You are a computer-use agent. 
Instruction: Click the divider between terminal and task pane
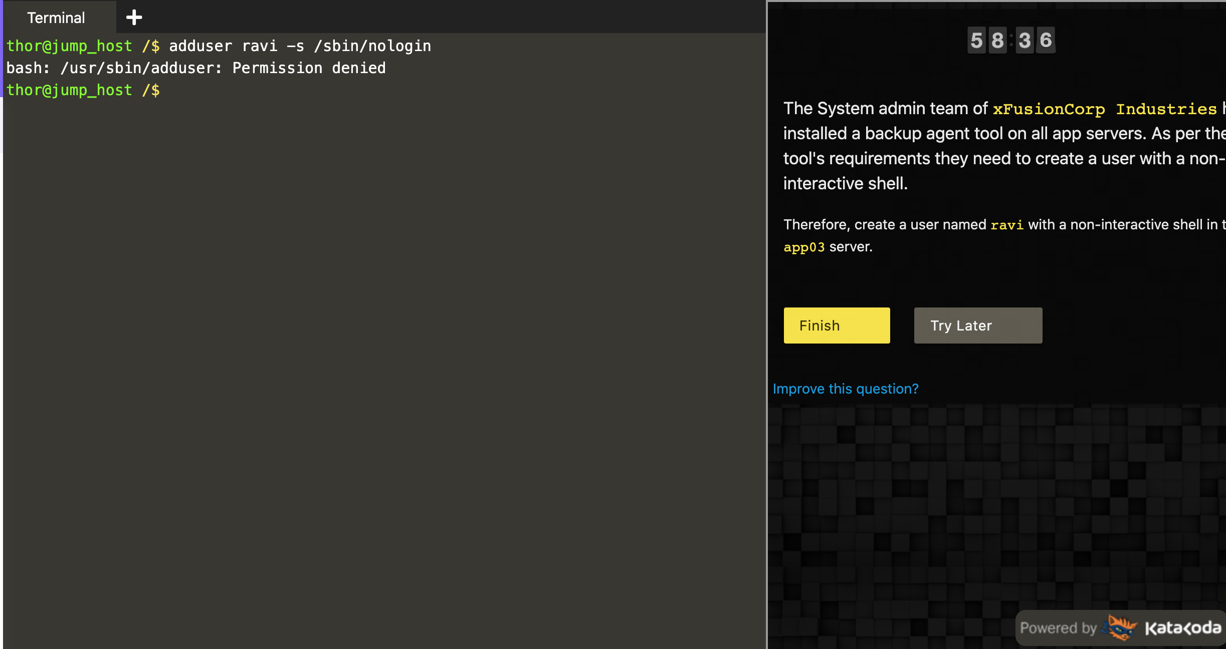[766, 324]
